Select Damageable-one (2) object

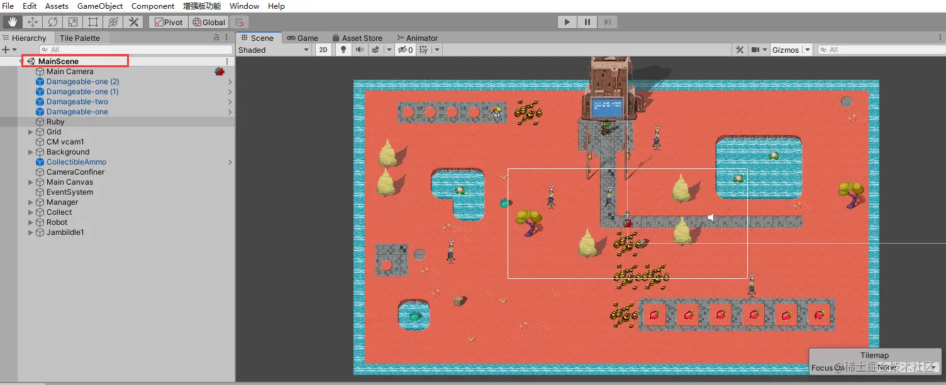click(x=82, y=82)
